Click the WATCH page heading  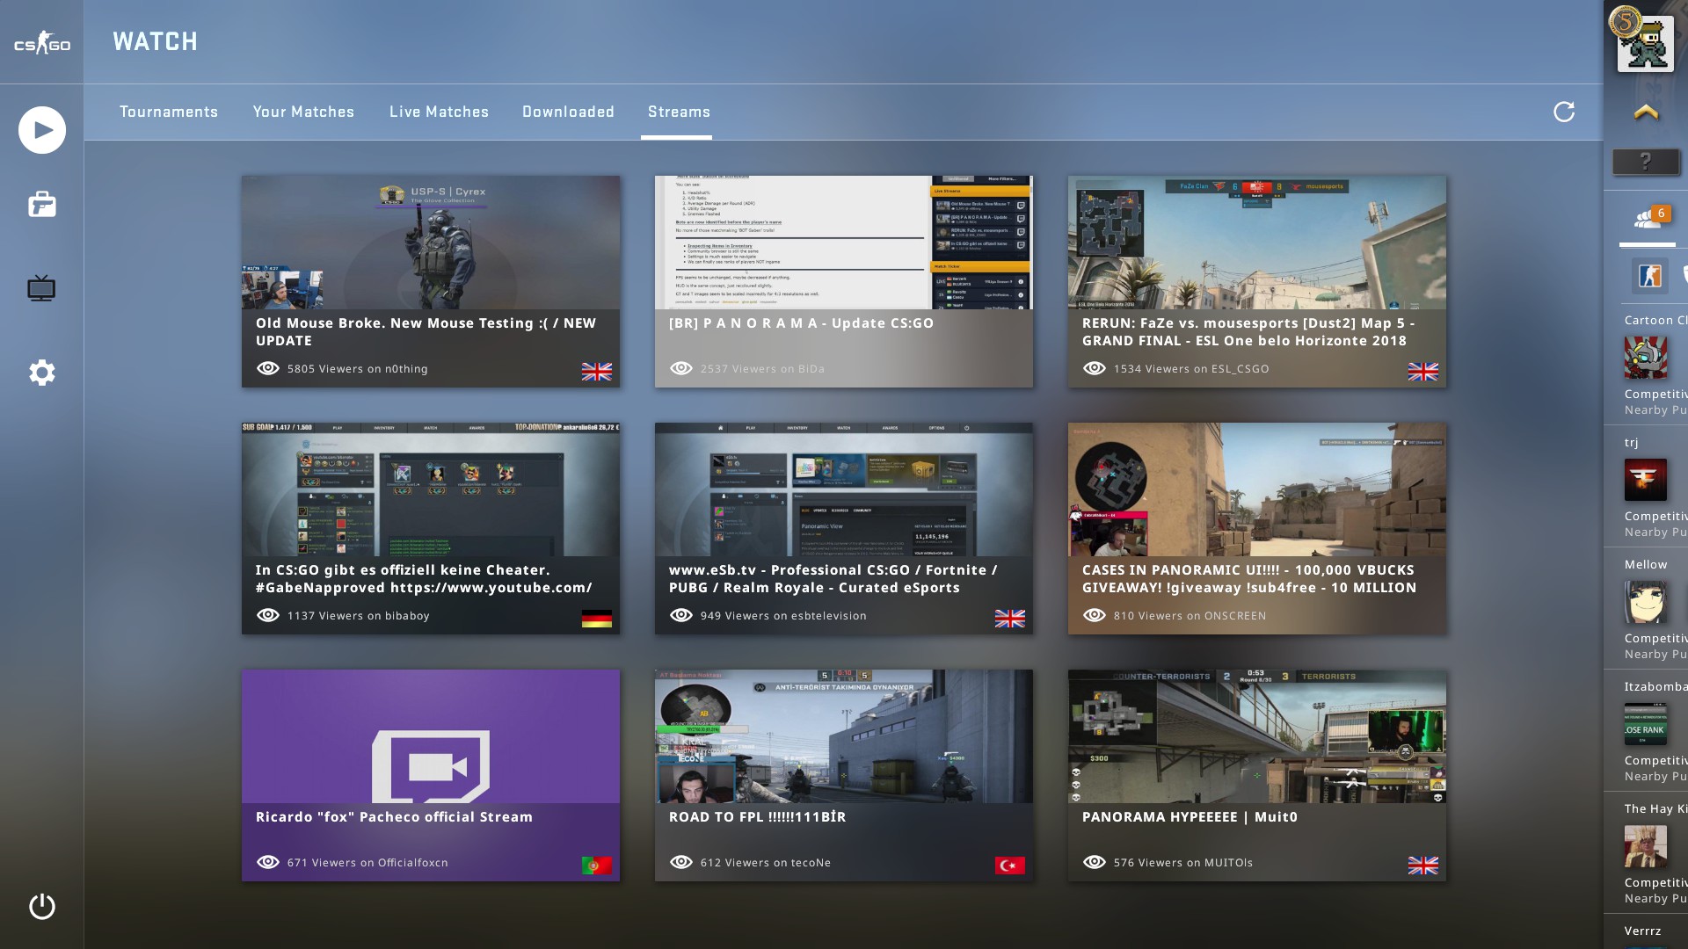pyautogui.click(x=156, y=41)
